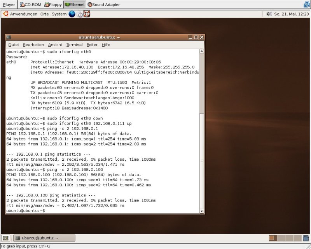Toggle the Sound Adapter device
Screen dimensions: 311x249
coord(103,5)
